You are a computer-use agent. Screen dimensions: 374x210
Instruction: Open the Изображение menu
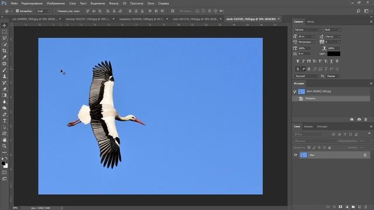[56, 3]
